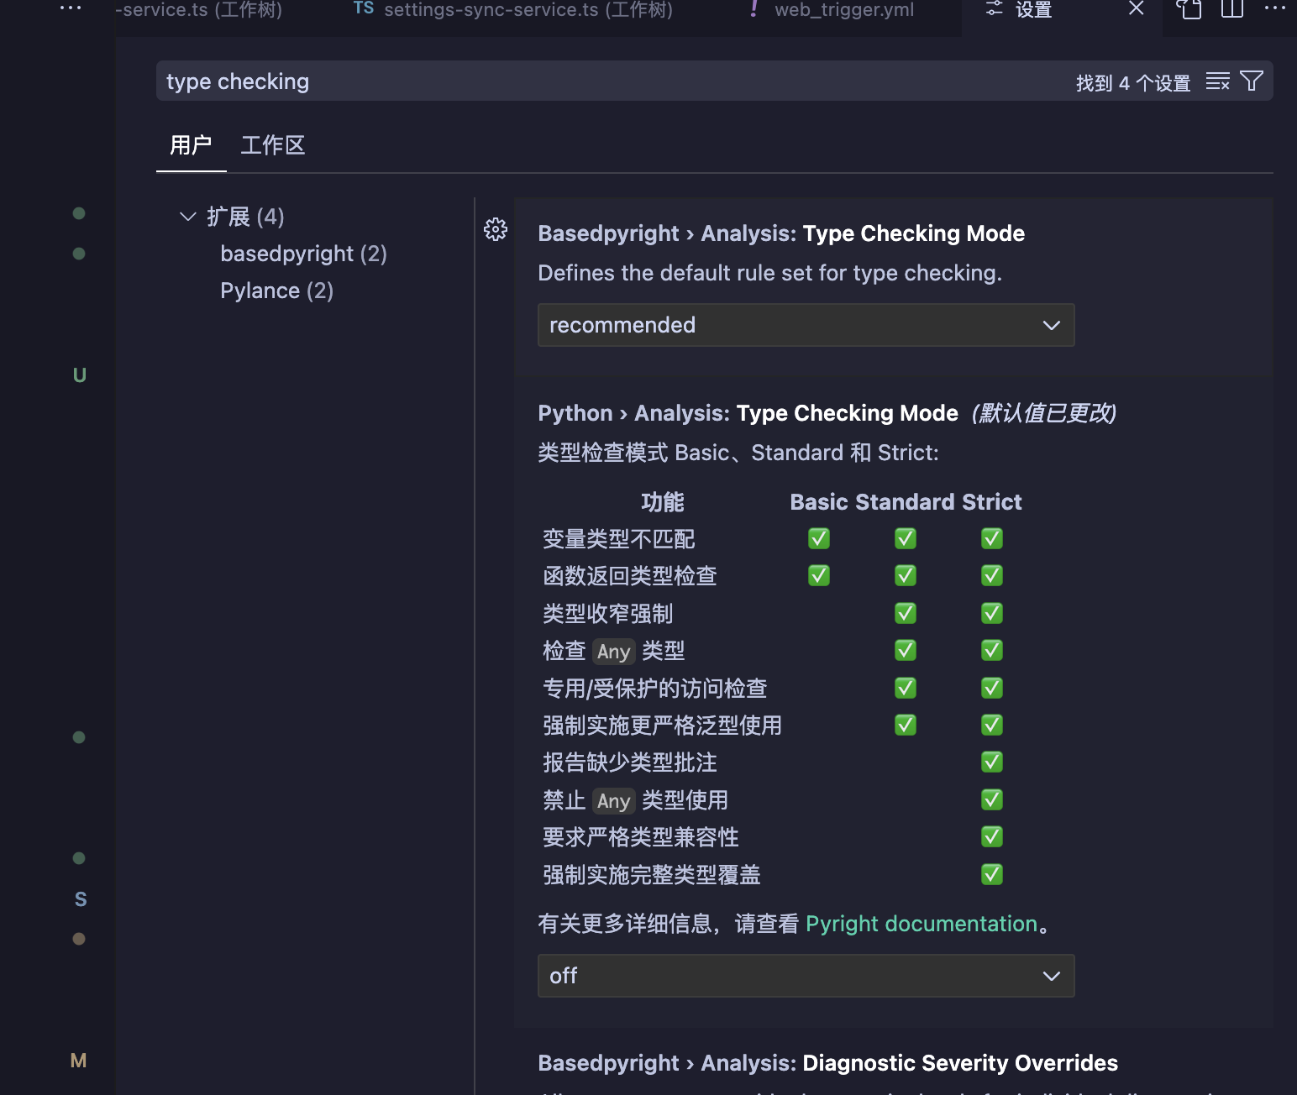Screen dimensions: 1297x1095
Task: Open the Pyright documentation link
Action: 922,924
